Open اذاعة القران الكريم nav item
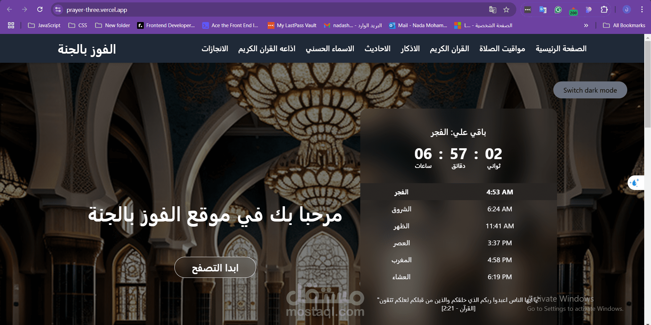The height and width of the screenshot is (325, 651). point(267,49)
